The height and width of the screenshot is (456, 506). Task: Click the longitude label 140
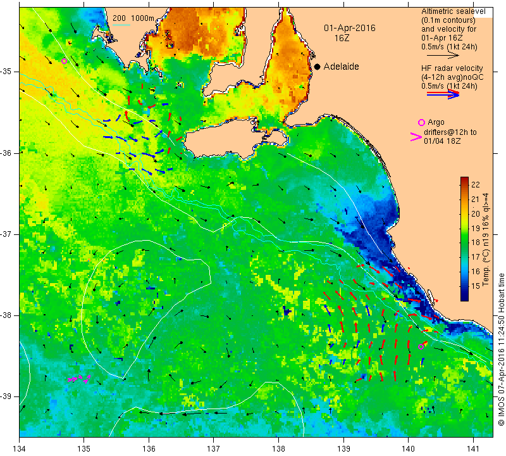408,448
